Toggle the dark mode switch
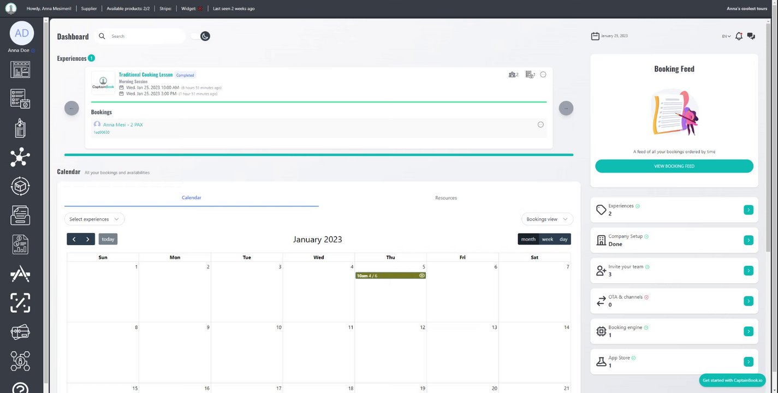778x393 pixels. (x=200, y=36)
